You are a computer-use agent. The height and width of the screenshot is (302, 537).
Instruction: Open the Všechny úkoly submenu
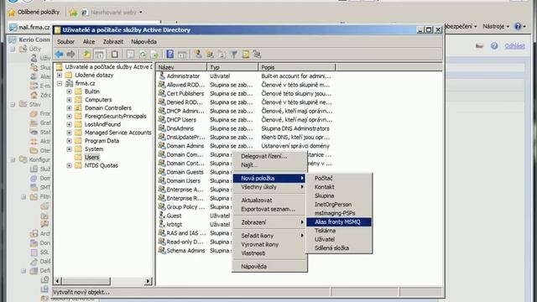pyautogui.click(x=269, y=187)
